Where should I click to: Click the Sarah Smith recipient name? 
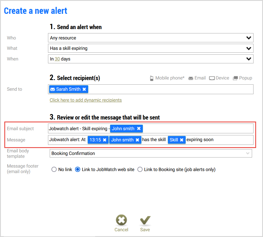pyautogui.click(x=68, y=89)
